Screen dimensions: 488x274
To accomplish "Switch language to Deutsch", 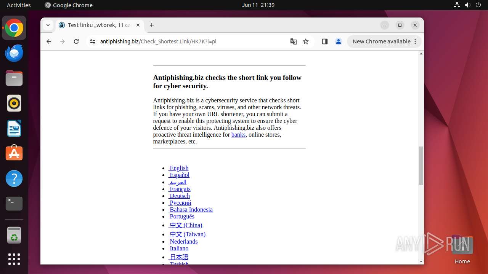I will 179,196.
